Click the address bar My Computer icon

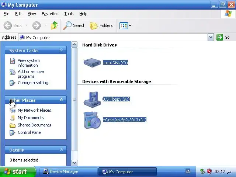pyautogui.click(x=22, y=37)
